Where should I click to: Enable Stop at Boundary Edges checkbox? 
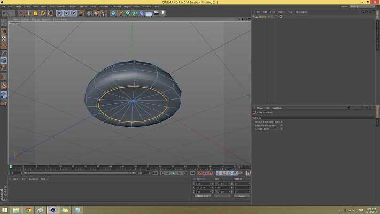tap(282, 121)
